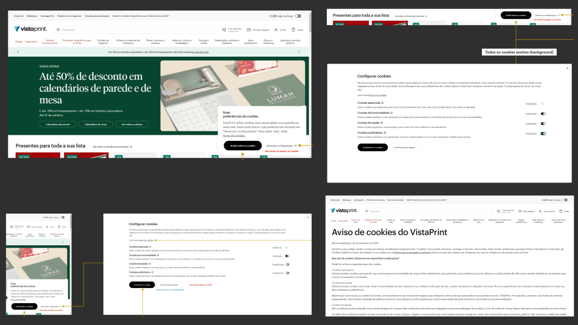Click the Vistaprint logo on the main homepage

click(31, 29)
